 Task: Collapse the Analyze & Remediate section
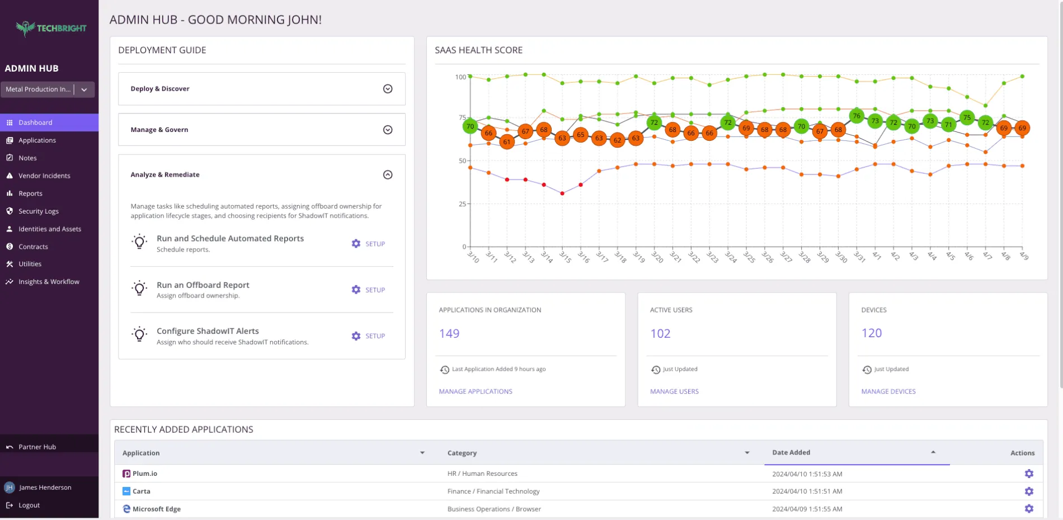(x=387, y=175)
